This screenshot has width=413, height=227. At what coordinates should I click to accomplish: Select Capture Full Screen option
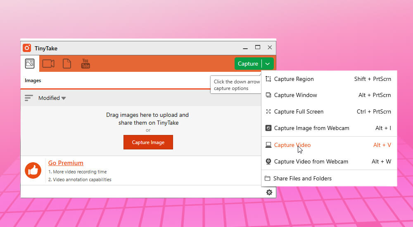tap(329, 111)
